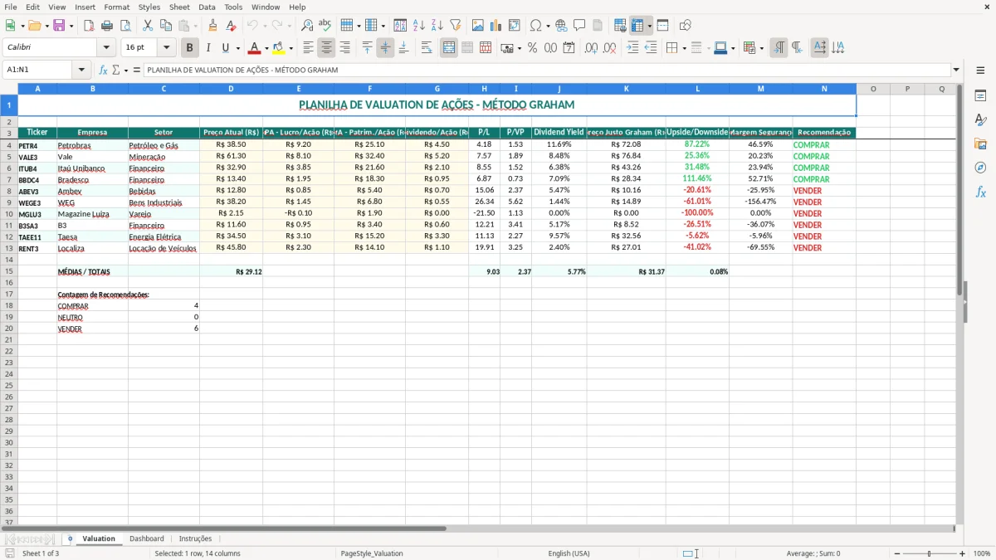Toggle Underline formatting

coord(224,48)
